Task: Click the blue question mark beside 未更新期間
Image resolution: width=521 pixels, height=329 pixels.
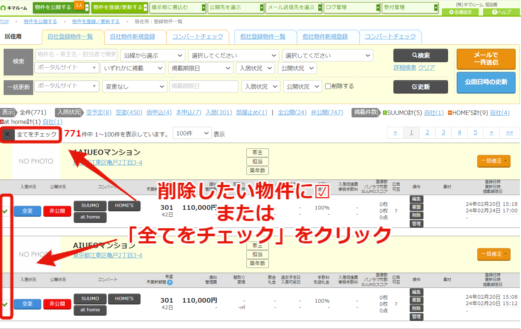Action: point(170,282)
